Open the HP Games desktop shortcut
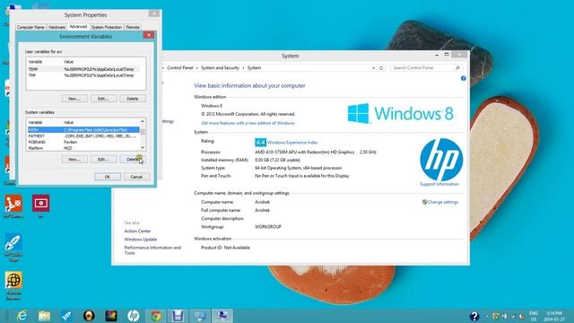574x323 pixels. (x=13, y=206)
